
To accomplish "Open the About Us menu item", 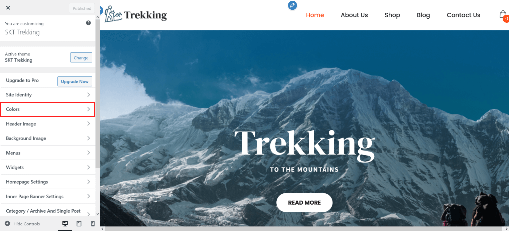I will tap(354, 15).
